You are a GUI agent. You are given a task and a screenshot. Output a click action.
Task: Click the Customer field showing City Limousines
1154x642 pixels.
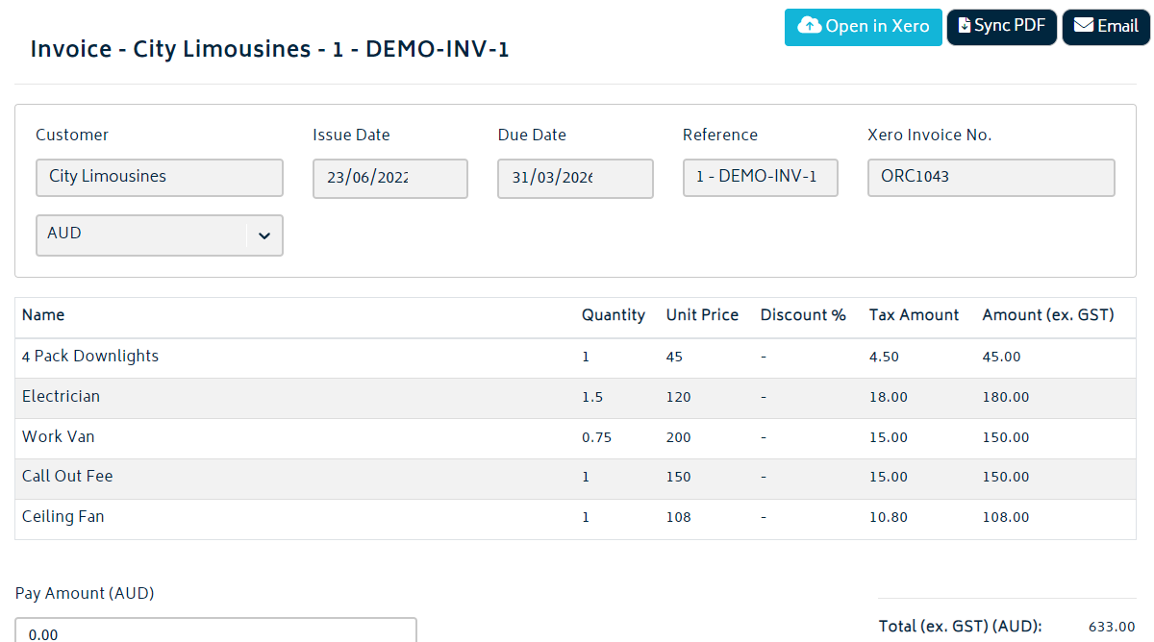coord(159,178)
